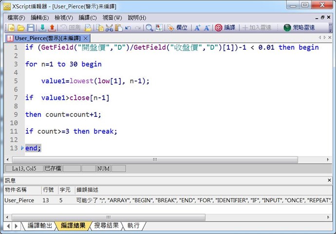Click the scissors cut icon
336x234 pixels.
pyautogui.click(x=110, y=28)
